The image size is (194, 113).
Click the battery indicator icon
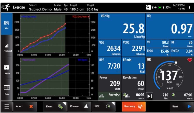coord(161,8)
